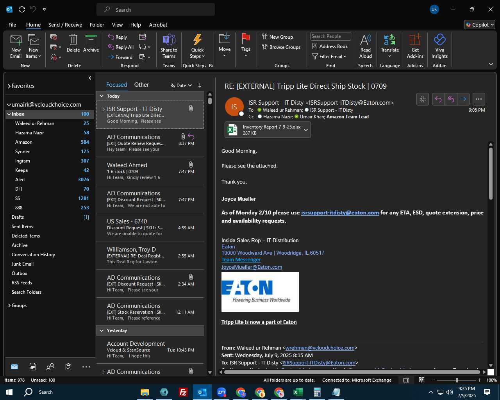Click Browse Groups
The height and width of the screenshot is (400, 500).
(281, 47)
